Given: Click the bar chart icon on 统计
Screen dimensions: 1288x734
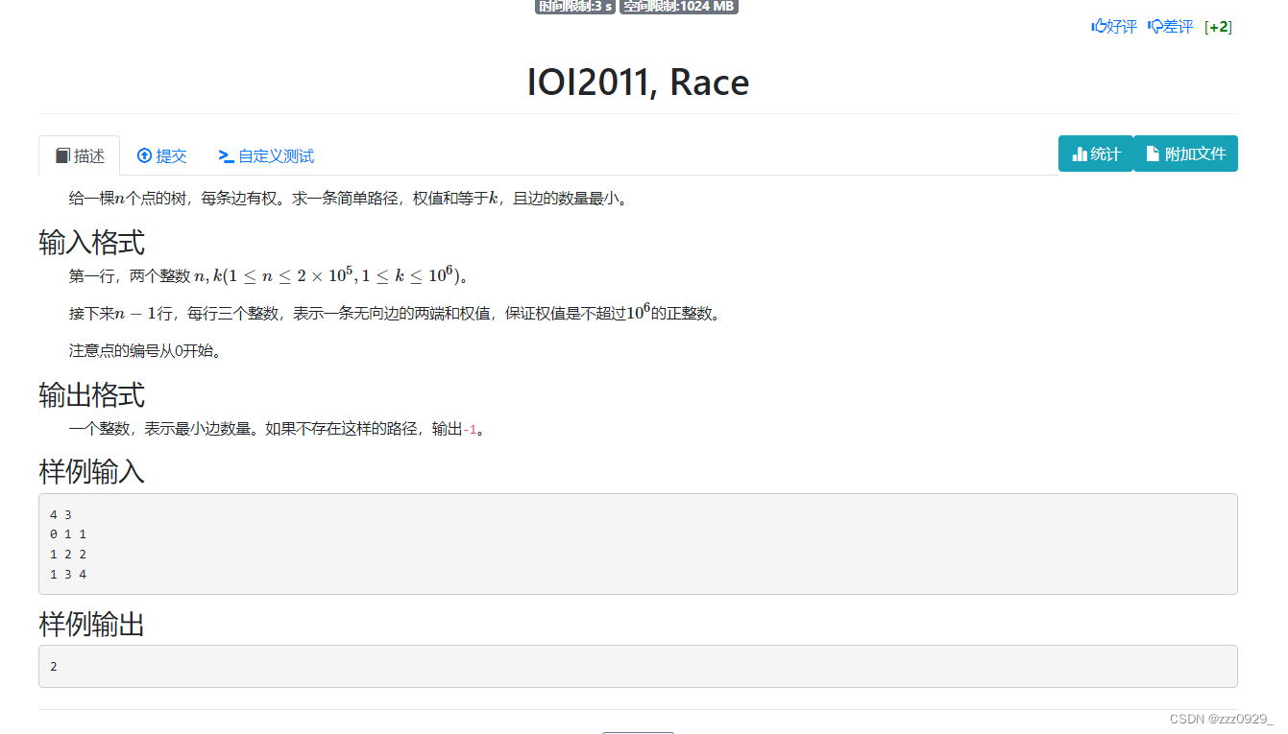Looking at the screenshot, I should click(1080, 154).
